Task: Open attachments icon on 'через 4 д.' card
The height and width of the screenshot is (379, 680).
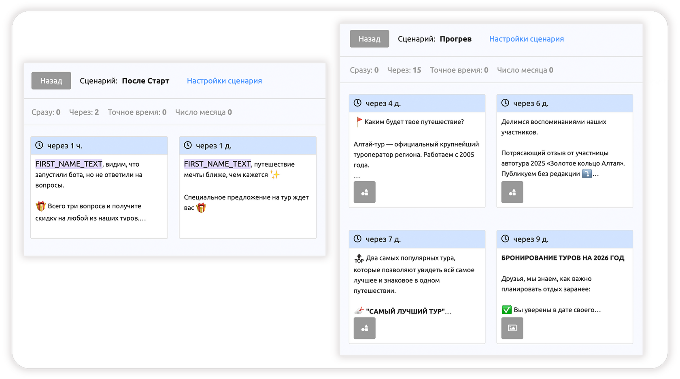Action: pyautogui.click(x=364, y=192)
